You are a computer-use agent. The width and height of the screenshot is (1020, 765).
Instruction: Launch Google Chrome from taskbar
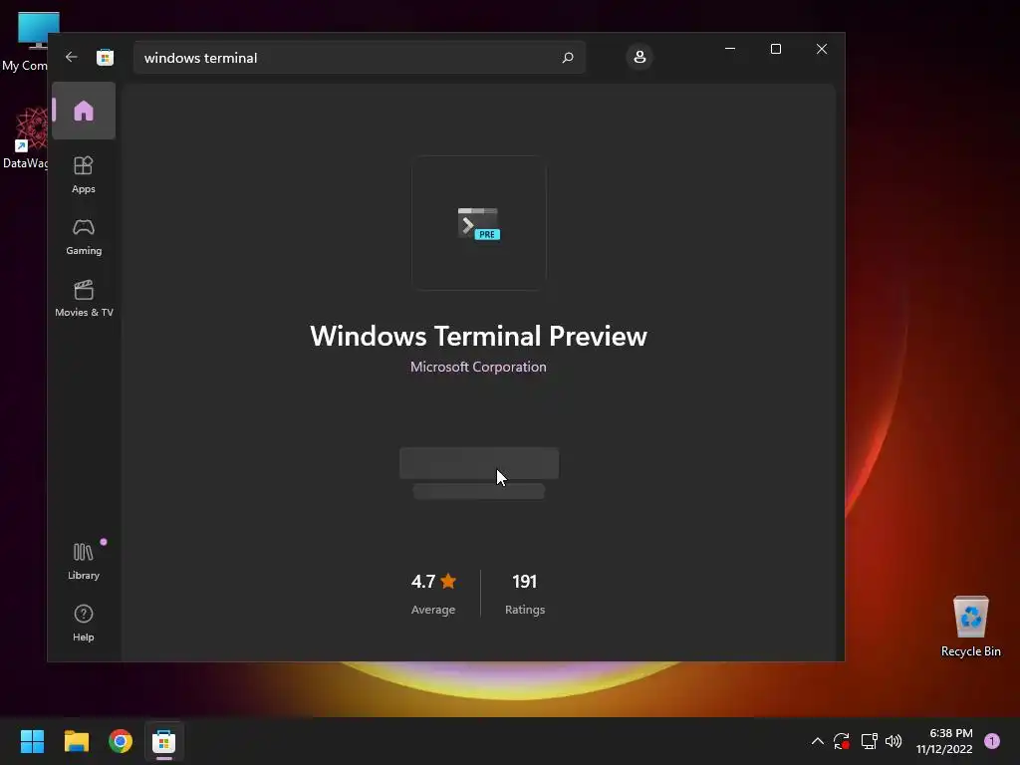coord(121,741)
